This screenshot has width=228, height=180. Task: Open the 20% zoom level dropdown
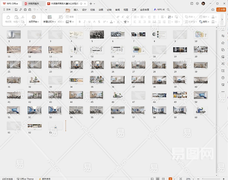point(188,178)
